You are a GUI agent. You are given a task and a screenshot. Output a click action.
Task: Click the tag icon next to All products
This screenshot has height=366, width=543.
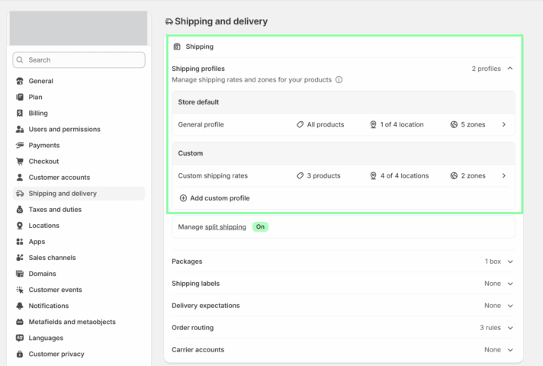point(300,124)
